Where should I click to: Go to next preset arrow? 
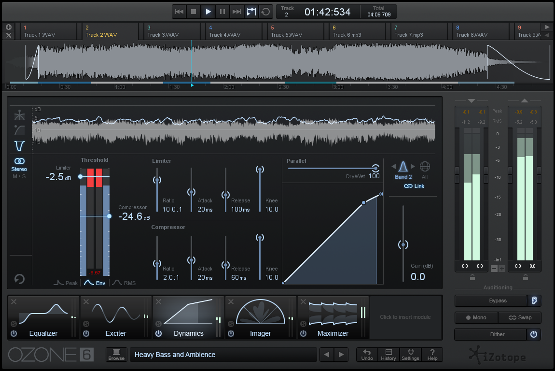coord(341,355)
